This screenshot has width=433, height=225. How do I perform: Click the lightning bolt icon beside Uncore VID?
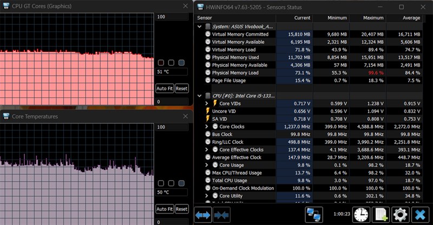point(208,111)
